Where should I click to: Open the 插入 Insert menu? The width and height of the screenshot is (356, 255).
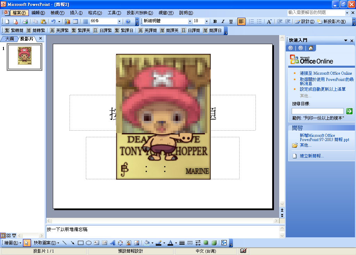coord(76,13)
